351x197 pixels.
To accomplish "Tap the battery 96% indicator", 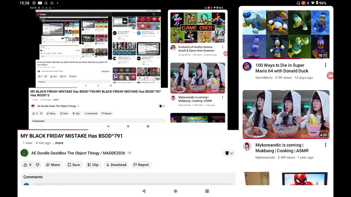I will (321, 3).
